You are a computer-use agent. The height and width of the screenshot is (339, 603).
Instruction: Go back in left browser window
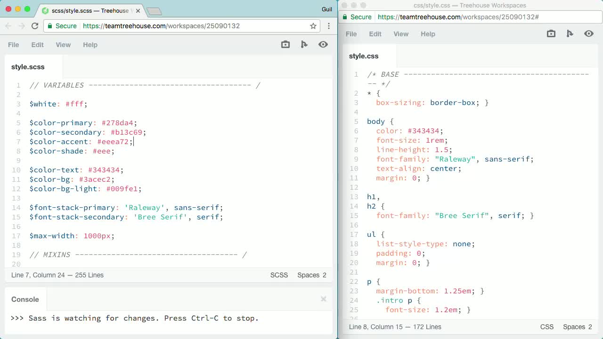point(8,26)
